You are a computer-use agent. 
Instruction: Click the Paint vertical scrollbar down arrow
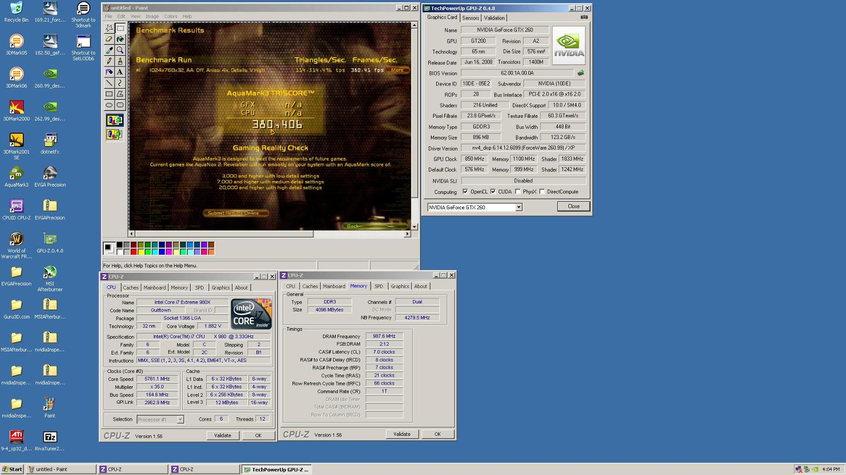coord(415,227)
